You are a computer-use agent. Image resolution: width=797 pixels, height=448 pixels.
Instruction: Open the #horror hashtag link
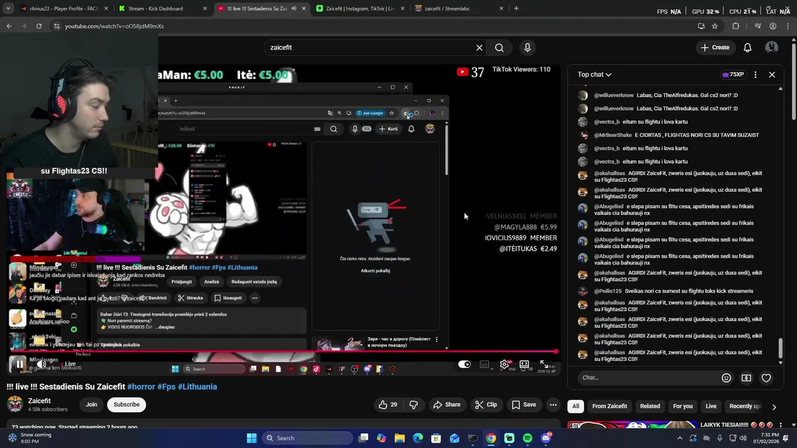click(x=141, y=386)
